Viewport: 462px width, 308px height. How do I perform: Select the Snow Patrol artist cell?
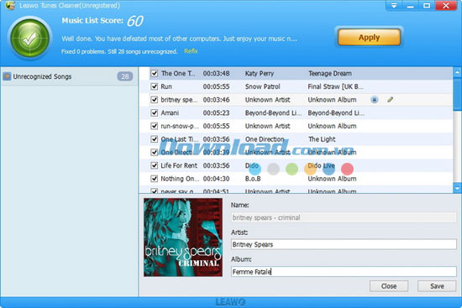[263, 86]
